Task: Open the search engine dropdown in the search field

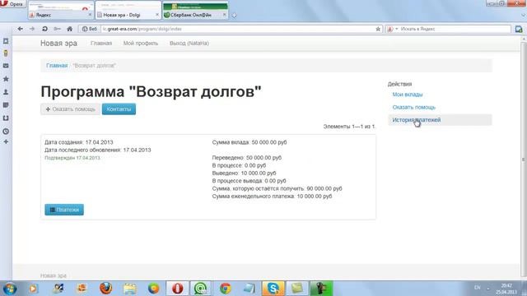Action: point(397,30)
